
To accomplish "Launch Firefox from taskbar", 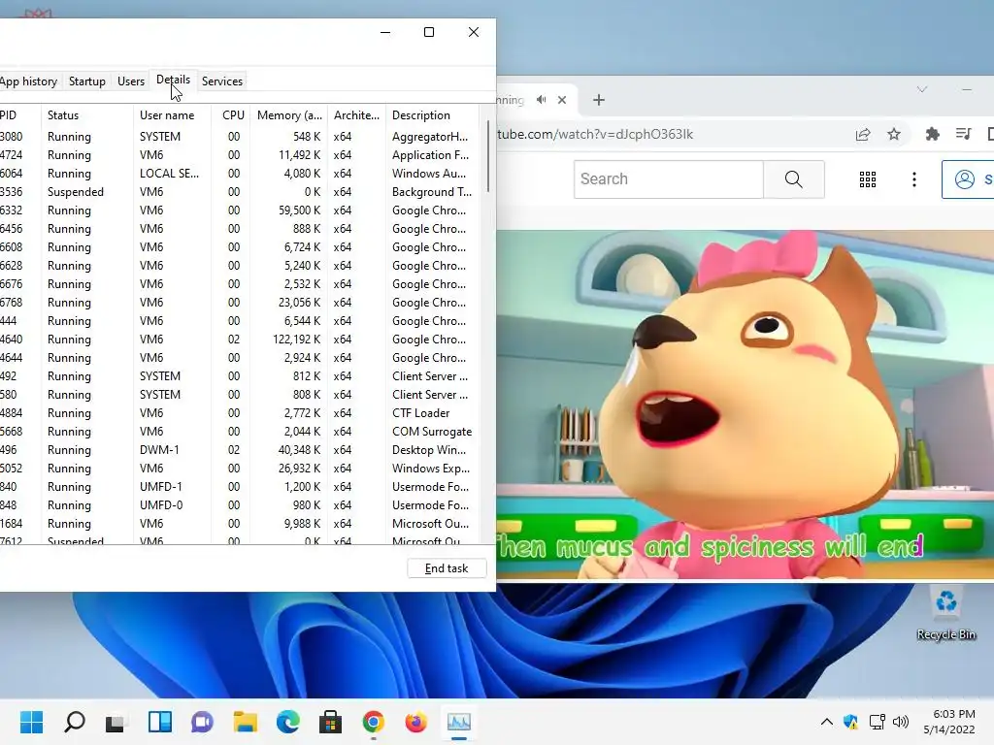I will pyautogui.click(x=415, y=722).
